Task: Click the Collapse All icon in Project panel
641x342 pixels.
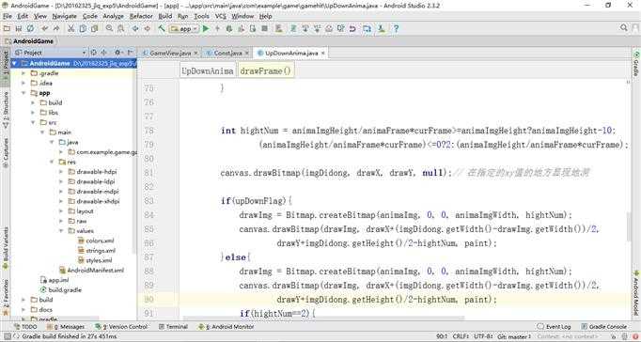Action: click(103, 53)
